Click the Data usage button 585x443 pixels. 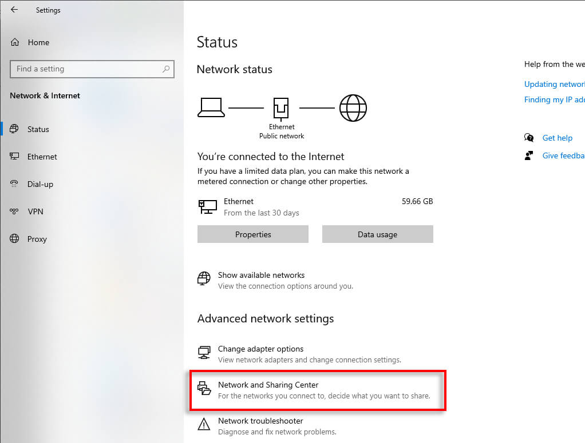(x=378, y=234)
